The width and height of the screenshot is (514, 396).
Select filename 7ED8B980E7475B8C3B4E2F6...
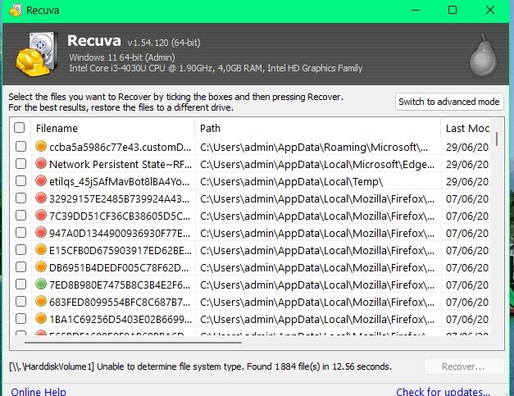tap(120, 284)
